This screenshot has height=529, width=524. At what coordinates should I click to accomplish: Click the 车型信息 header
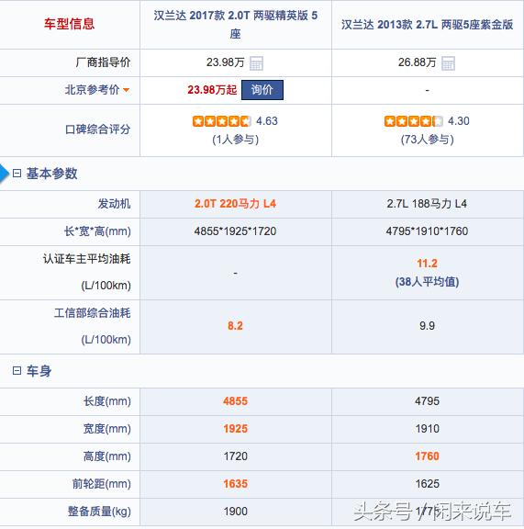click(69, 24)
